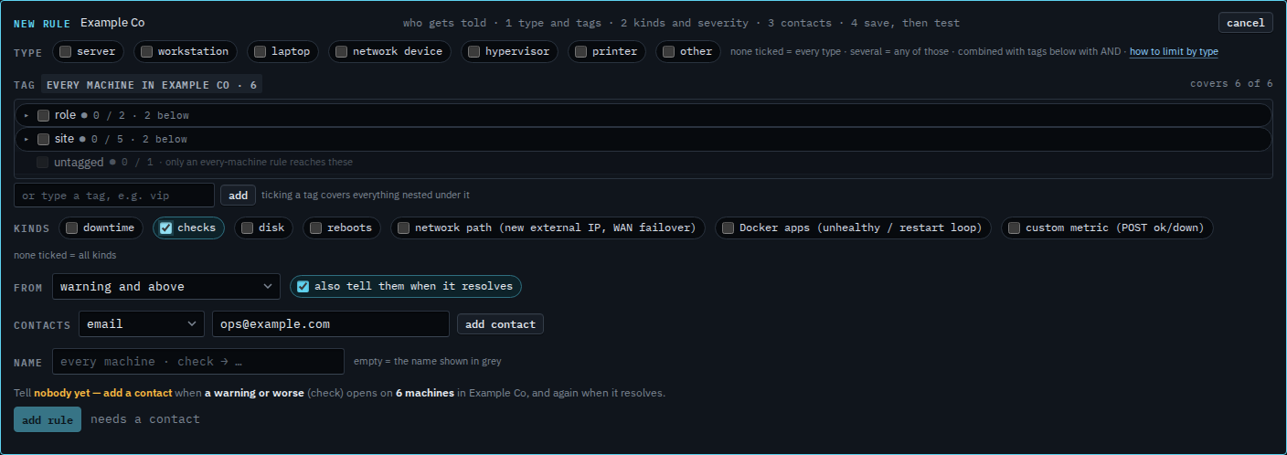Untick also tell them when it resolves
Screen dimensions: 1287x455
coord(303,287)
